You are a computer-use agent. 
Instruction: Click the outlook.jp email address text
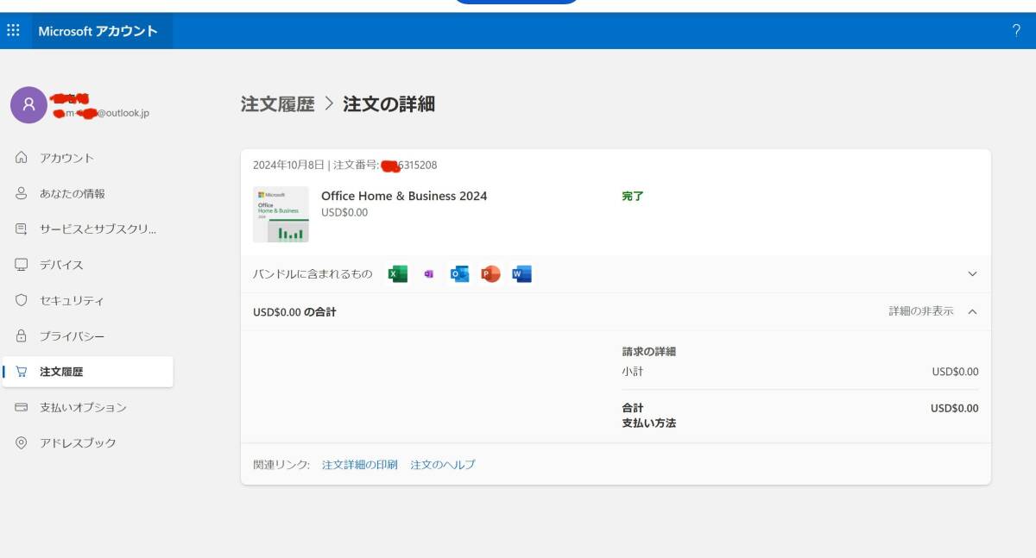(x=102, y=113)
